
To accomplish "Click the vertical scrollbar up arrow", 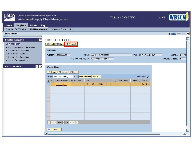I will click(x=188, y=39).
